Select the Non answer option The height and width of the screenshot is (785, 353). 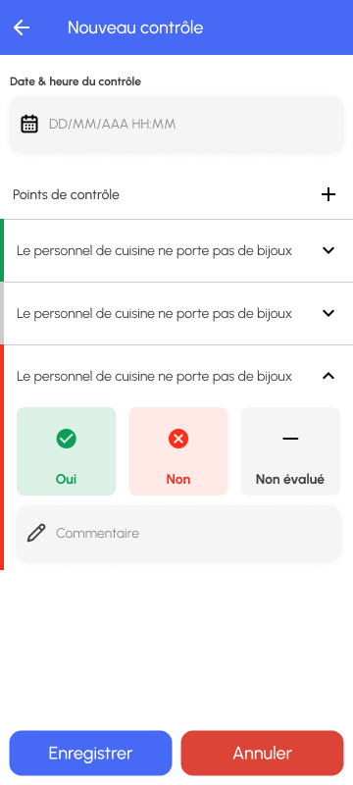[x=178, y=451]
